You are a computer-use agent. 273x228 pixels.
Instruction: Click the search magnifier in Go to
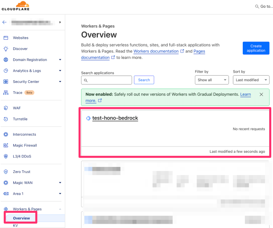257,6
